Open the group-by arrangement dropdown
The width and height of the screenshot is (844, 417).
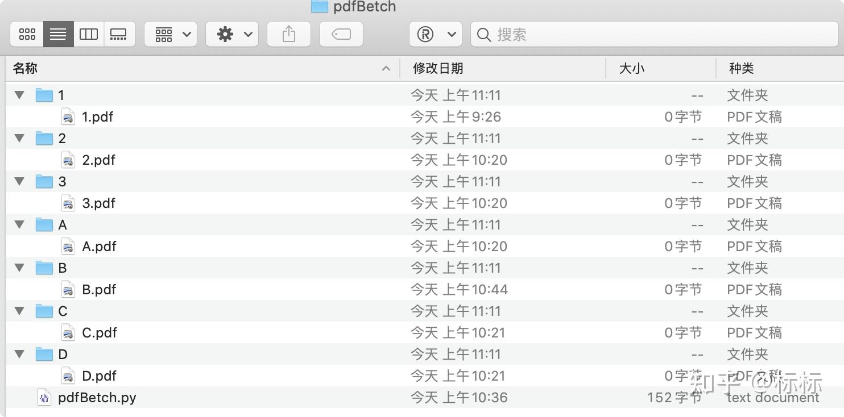(171, 35)
